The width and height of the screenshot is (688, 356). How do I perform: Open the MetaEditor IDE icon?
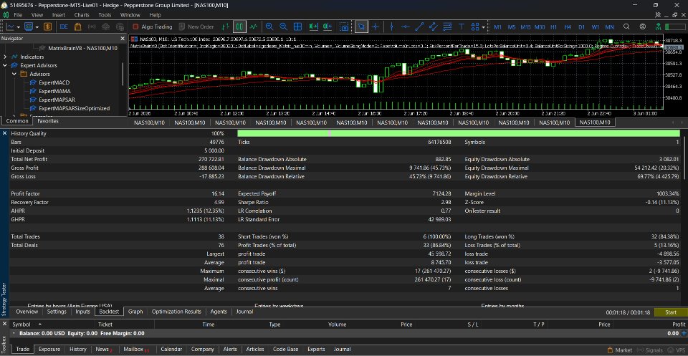pyautogui.click(x=64, y=27)
